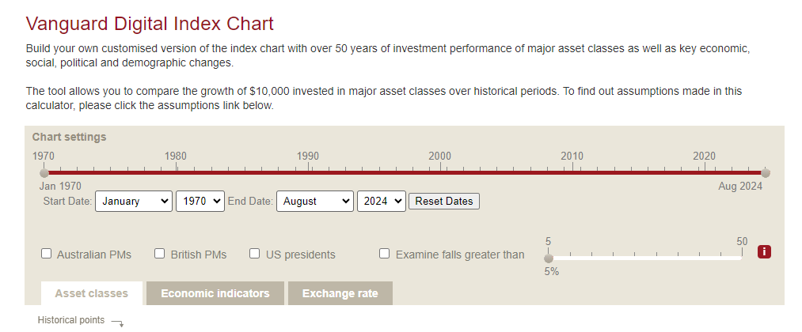Click the red info icon

[764, 252]
